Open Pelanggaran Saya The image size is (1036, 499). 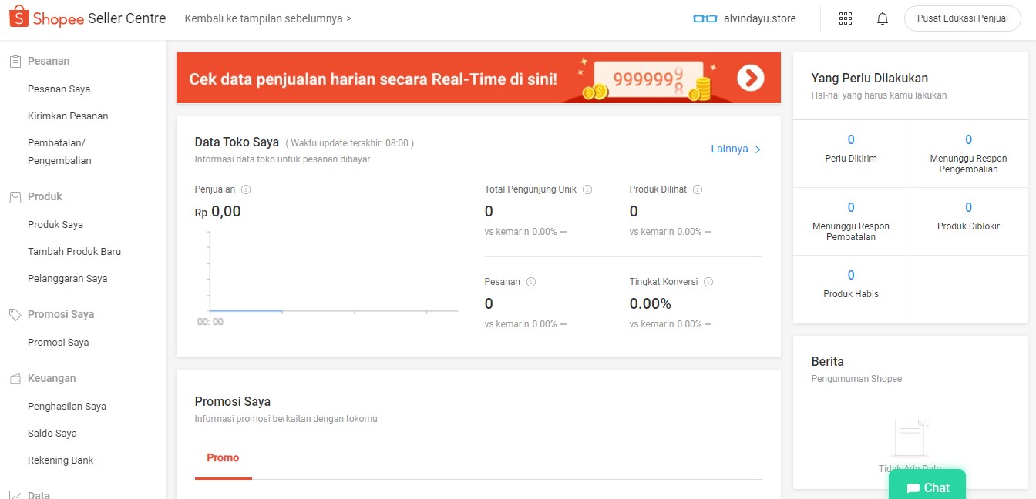(x=67, y=279)
